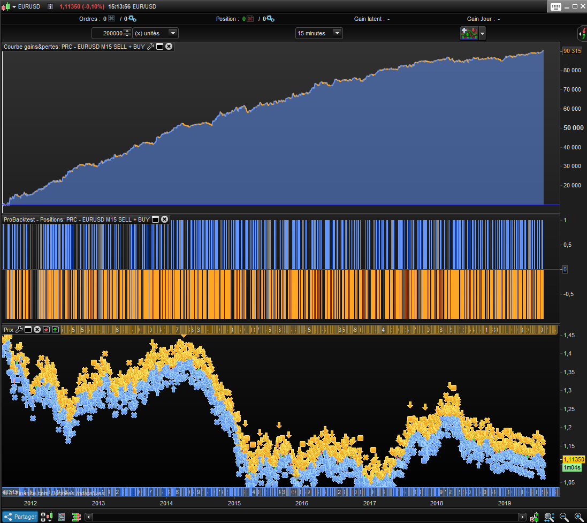Open the Position settings gear icon
Image resolution: width=587 pixels, height=523 pixels.
[270, 19]
